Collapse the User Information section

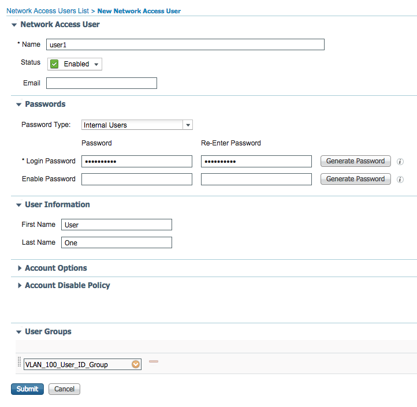tap(19, 205)
